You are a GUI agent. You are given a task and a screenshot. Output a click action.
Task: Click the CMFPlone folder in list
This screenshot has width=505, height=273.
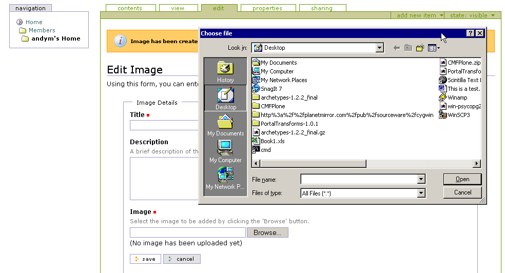coord(273,106)
